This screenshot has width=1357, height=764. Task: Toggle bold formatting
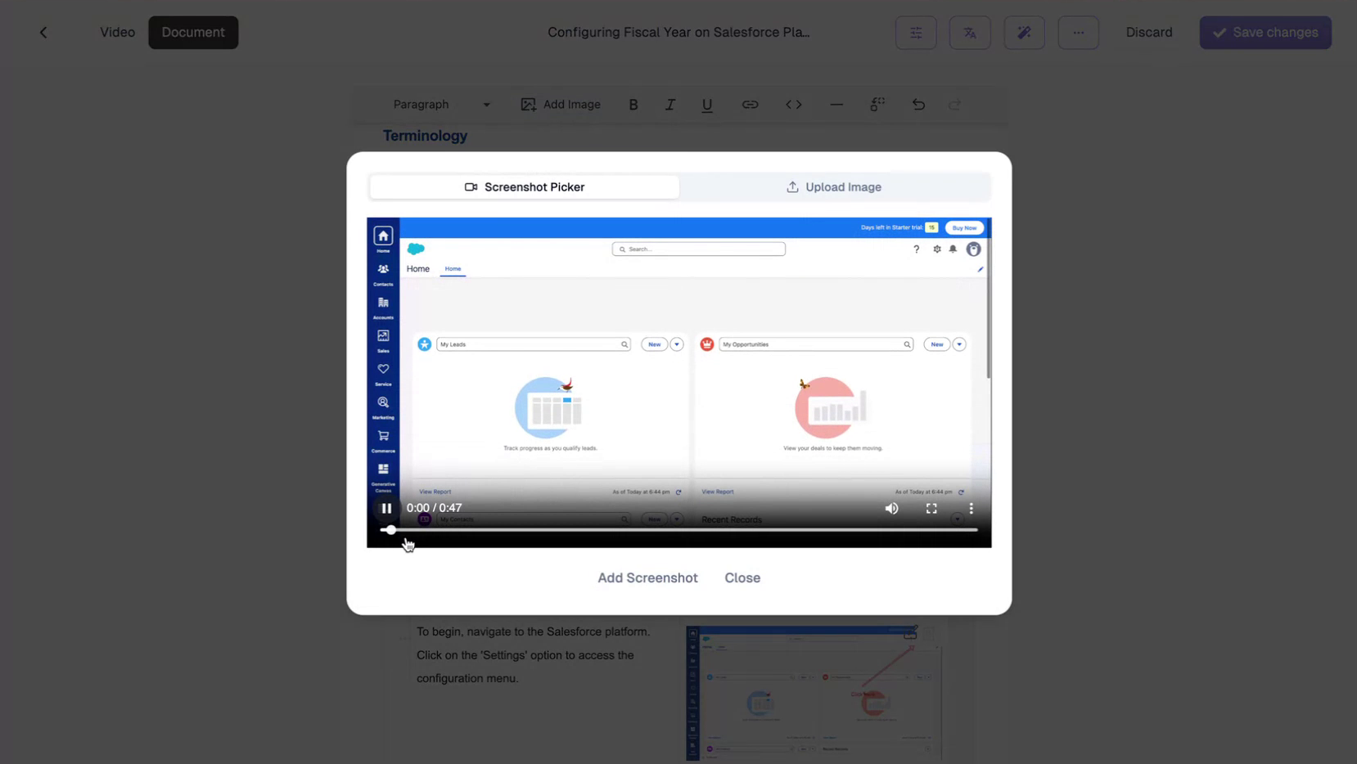[x=633, y=104]
